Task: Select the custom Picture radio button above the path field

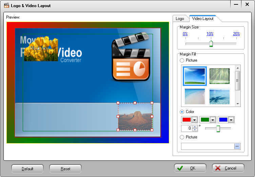Action: click(x=182, y=137)
